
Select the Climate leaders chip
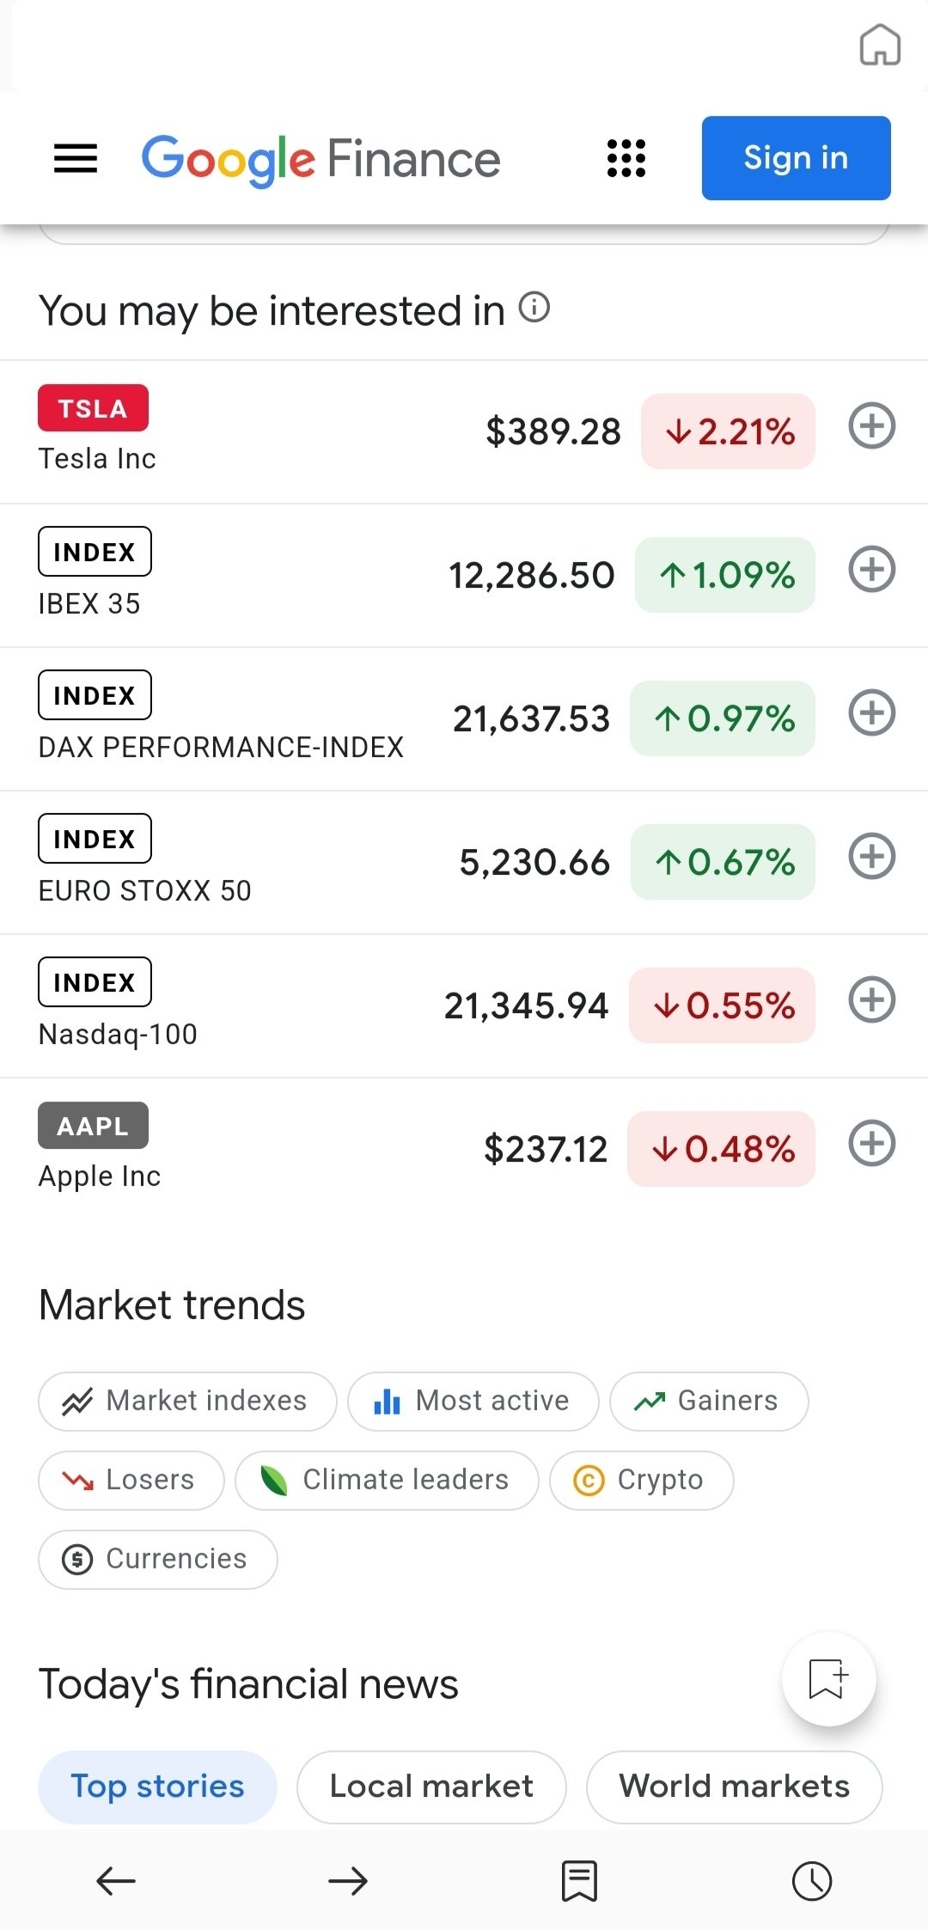pos(387,1481)
